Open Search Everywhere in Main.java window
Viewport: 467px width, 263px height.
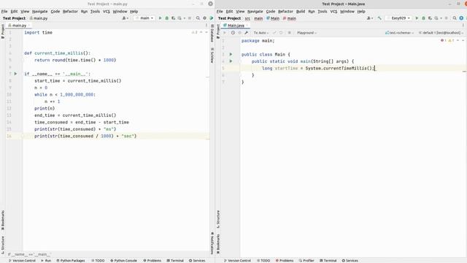pos(455,18)
